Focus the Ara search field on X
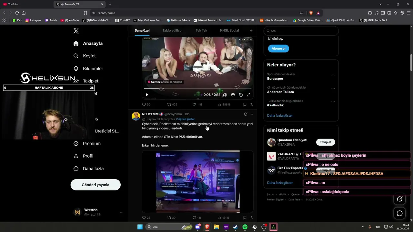 point(301,31)
